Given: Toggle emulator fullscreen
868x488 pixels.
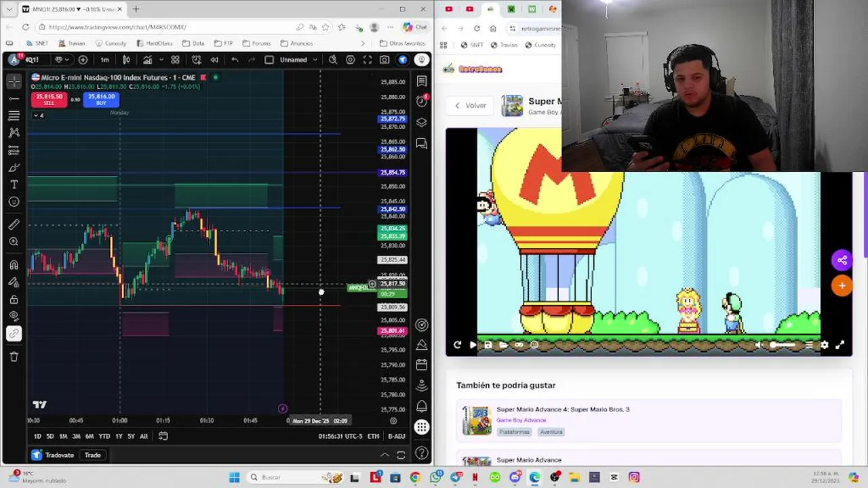Looking at the screenshot, I should point(840,345).
